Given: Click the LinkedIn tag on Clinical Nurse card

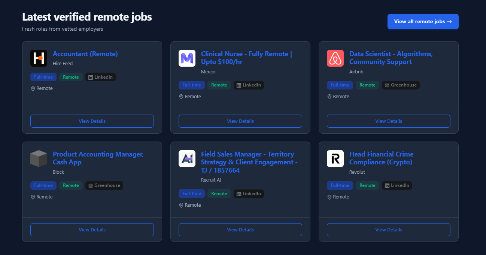Looking at the screenshot, I should click(x=249, y=85).
